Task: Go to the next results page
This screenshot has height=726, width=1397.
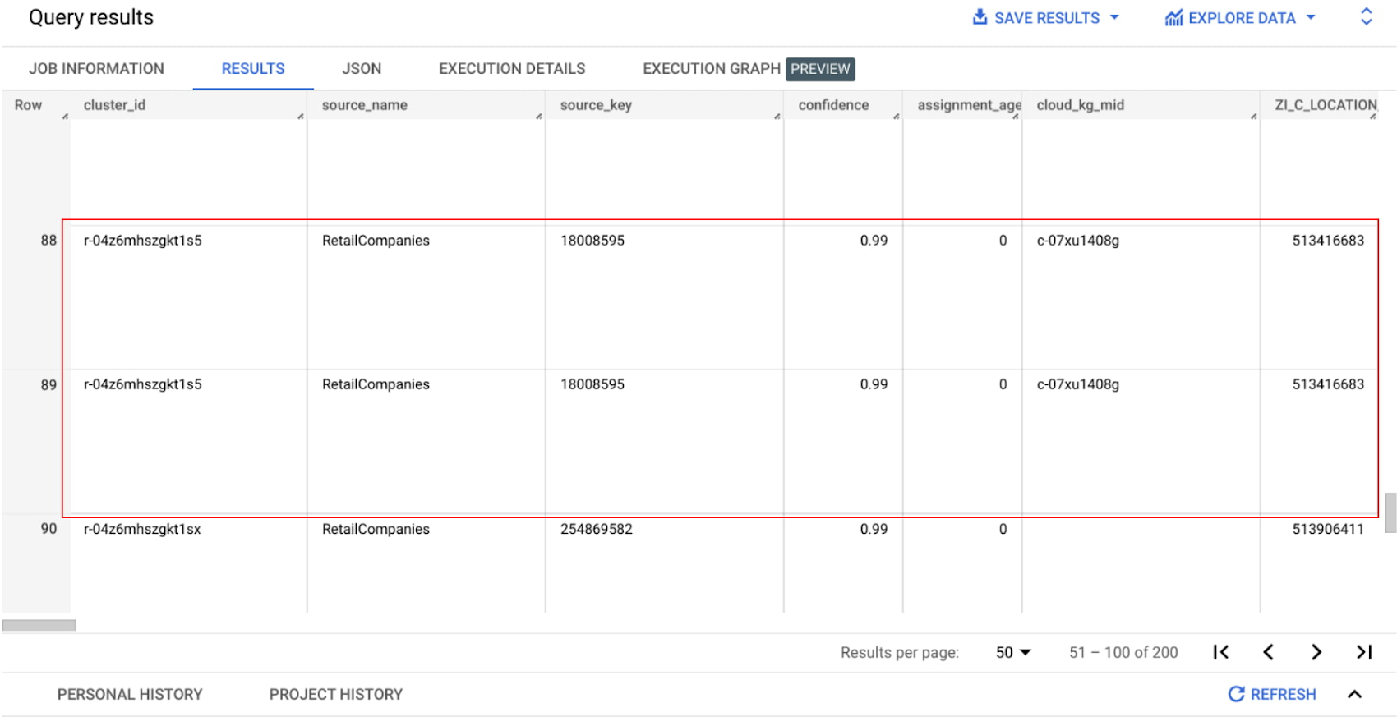Action: pyautogui.click(x=1316, y=652)
